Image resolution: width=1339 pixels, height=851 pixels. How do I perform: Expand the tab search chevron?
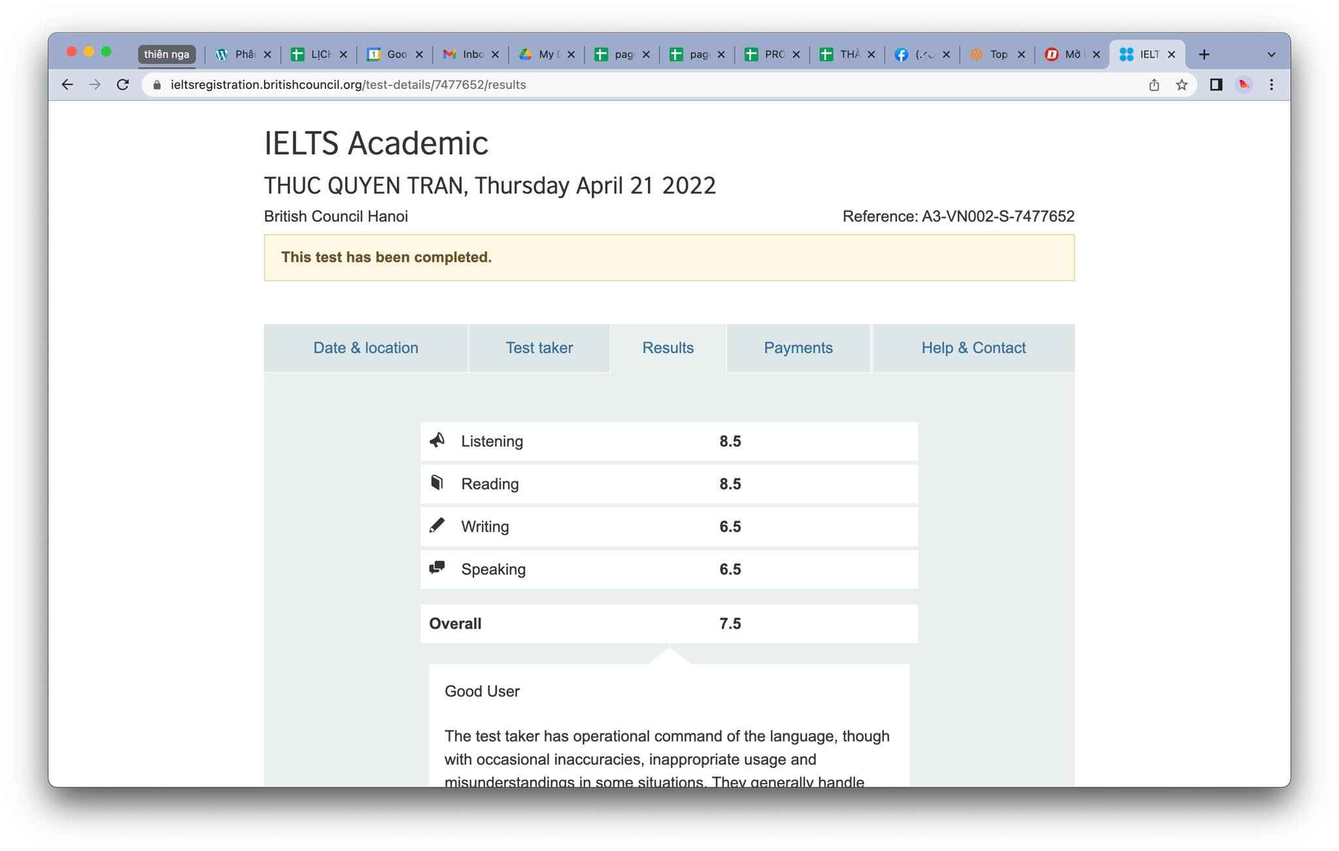pos(1271,54)
